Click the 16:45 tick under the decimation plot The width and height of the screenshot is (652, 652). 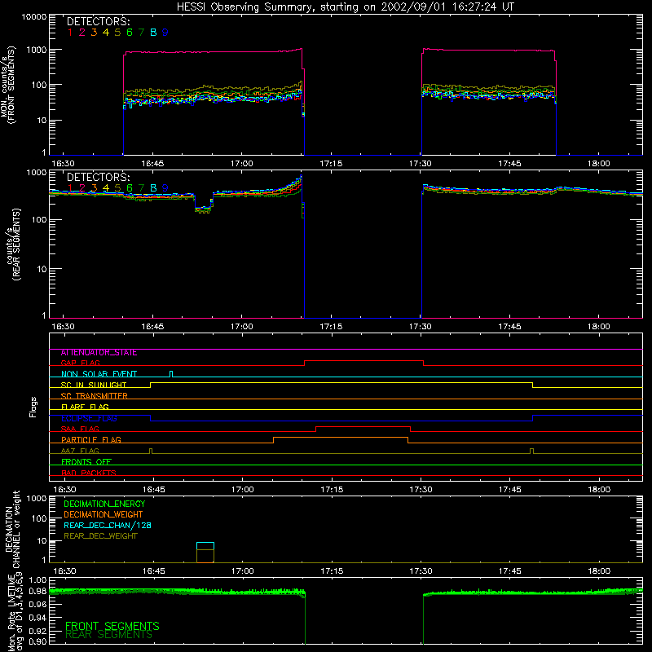click(153, 571)
